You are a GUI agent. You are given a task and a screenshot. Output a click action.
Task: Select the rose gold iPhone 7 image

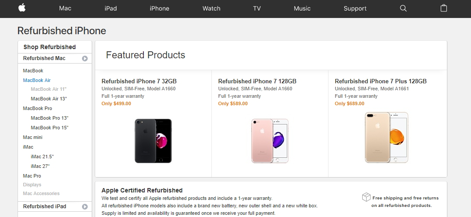tap(270, 141)
